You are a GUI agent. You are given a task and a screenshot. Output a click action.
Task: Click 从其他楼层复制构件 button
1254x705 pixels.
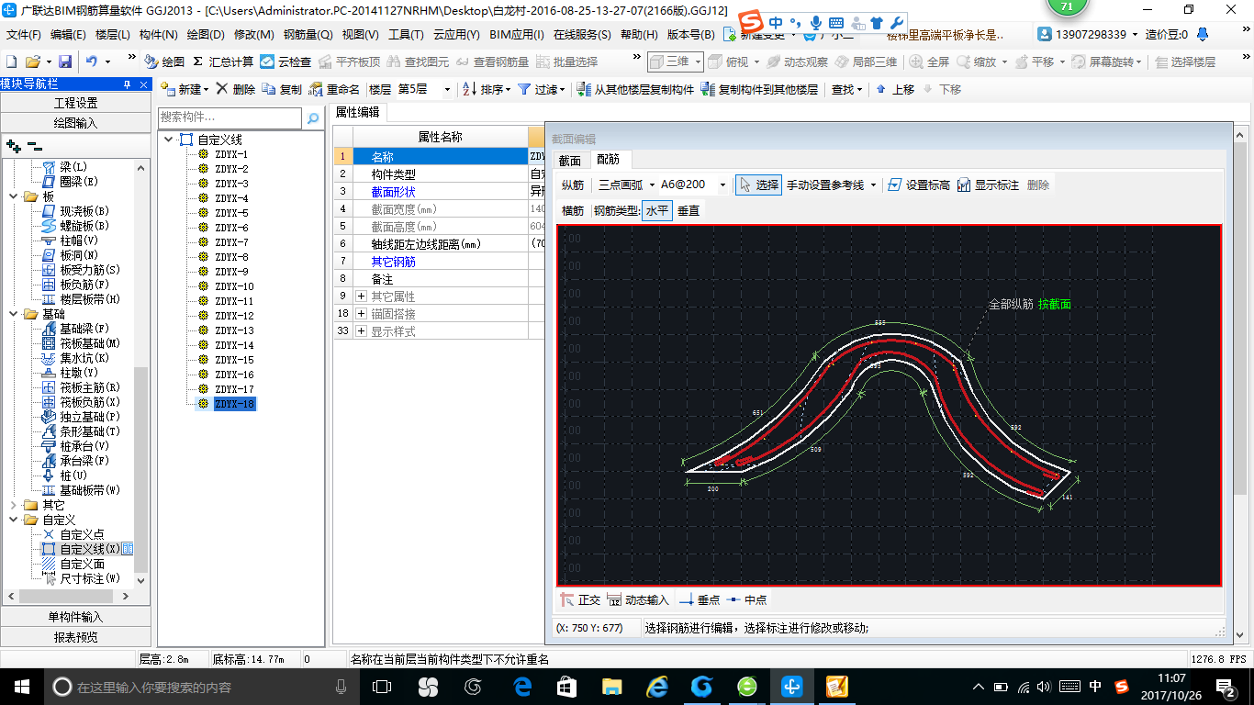click(635, 89)
